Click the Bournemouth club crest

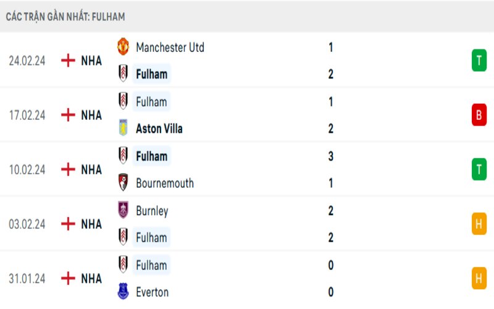pyautogui.click(x=124, y=183)
